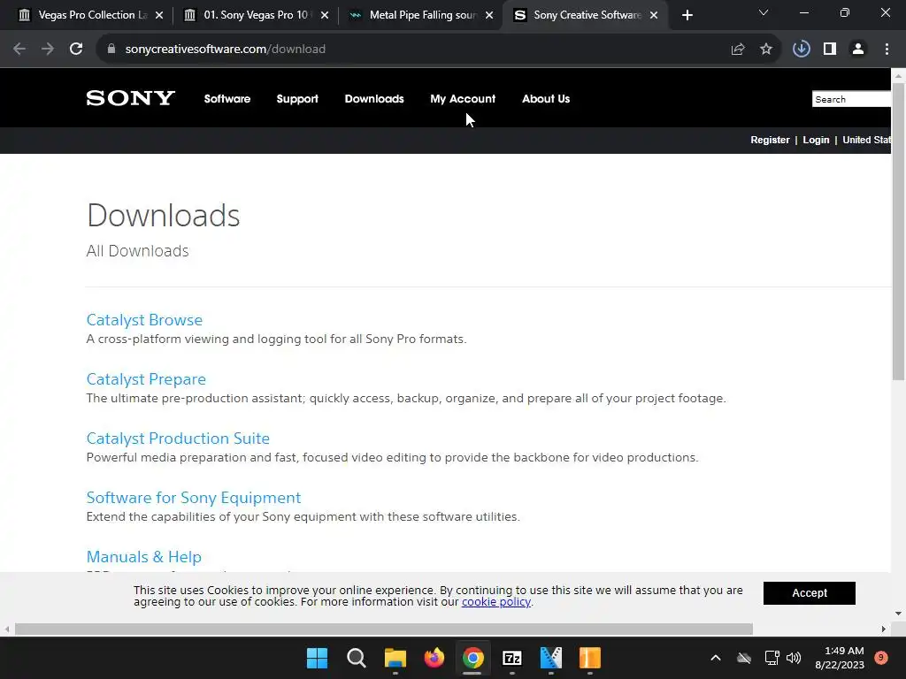Toggle the browser side panel icon
The height and width of the screenshot is (679, 906).
tap(830, 50)
